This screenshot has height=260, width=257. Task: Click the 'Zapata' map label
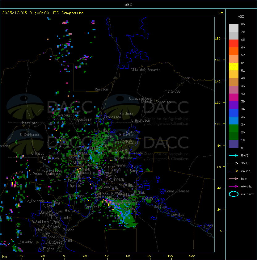pos(69,230)
